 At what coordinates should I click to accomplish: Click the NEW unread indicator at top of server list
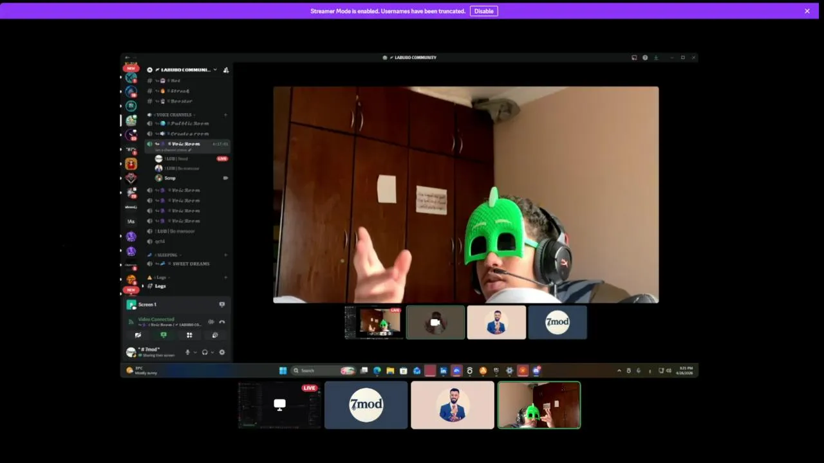131,68
